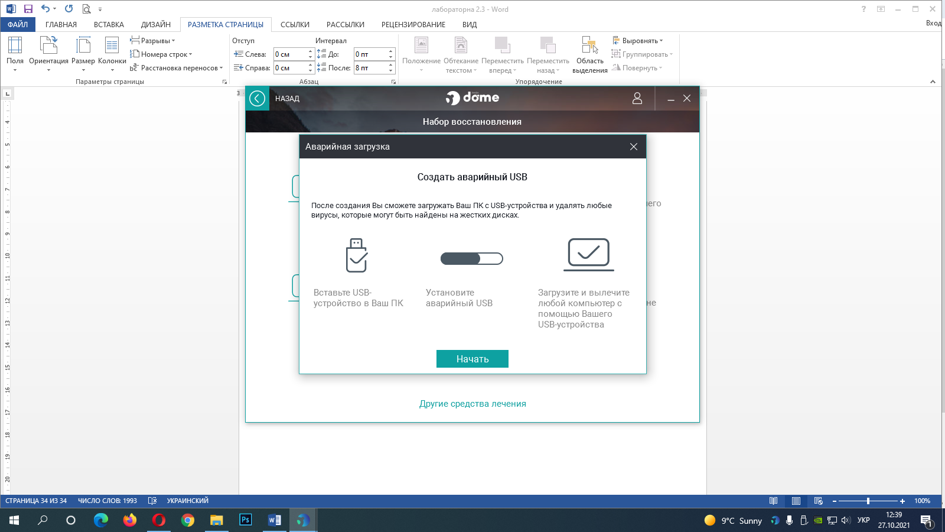Image resolution: width=945 pixels, height=532 pixels.
Task: Open Word help question mark icon
Action: [x=863, y=9]
